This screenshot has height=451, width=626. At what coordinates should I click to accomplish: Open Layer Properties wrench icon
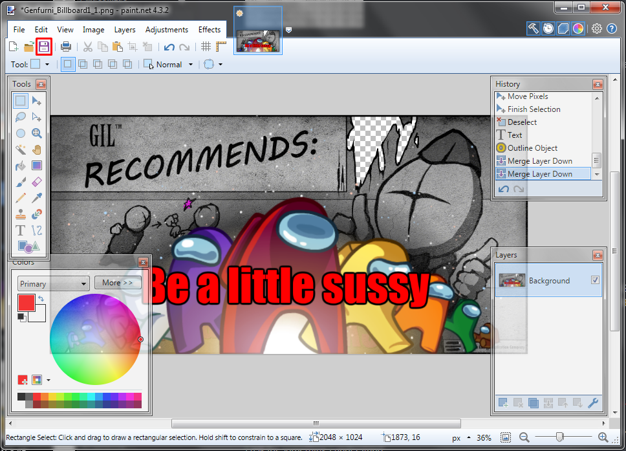pyautogui.click(x=592, y=403)
